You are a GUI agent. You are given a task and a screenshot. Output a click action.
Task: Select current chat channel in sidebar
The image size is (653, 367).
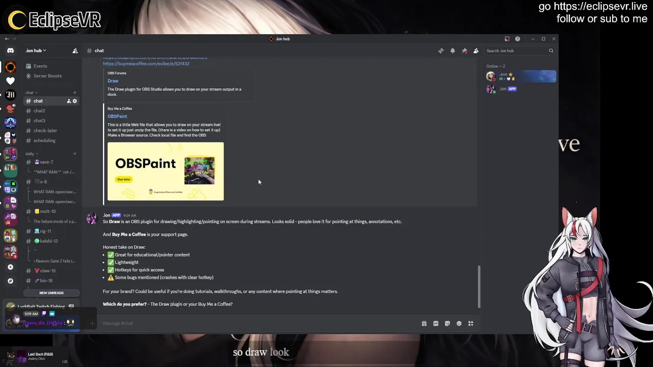(x=51, y=101)
